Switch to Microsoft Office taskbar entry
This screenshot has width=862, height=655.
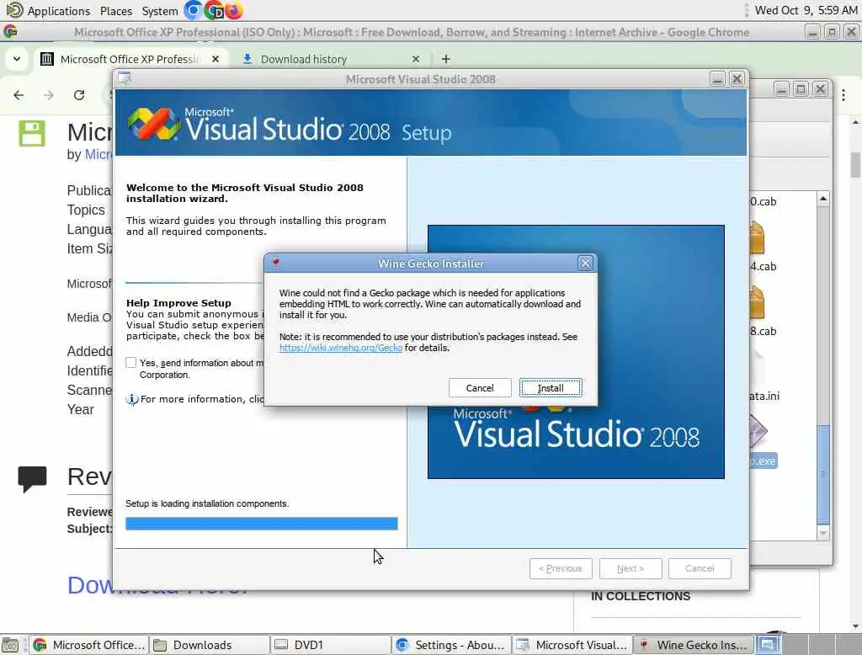89,645
